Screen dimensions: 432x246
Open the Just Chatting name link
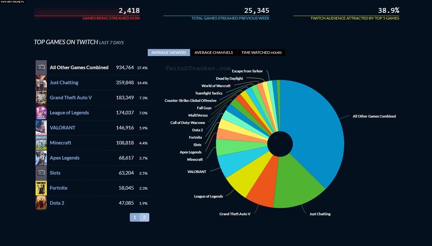(64, 83)
